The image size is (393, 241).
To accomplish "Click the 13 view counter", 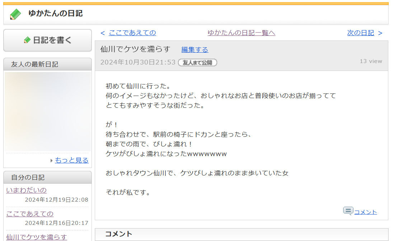I will (371, 61).
